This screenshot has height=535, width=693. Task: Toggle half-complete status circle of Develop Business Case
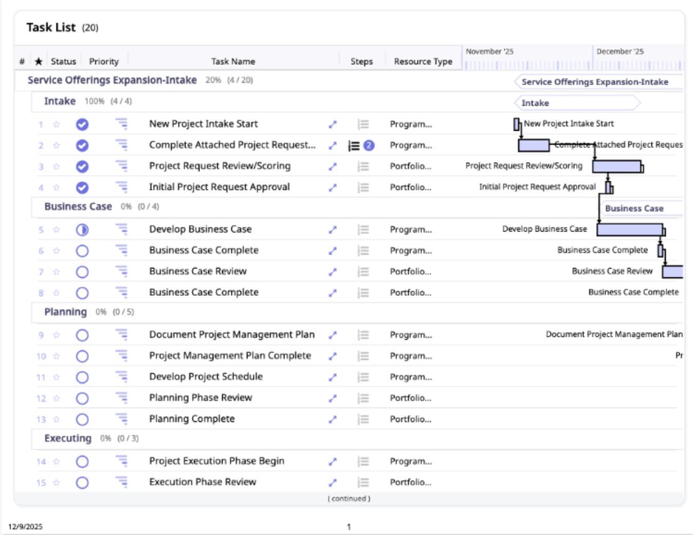tap(82, 230)
